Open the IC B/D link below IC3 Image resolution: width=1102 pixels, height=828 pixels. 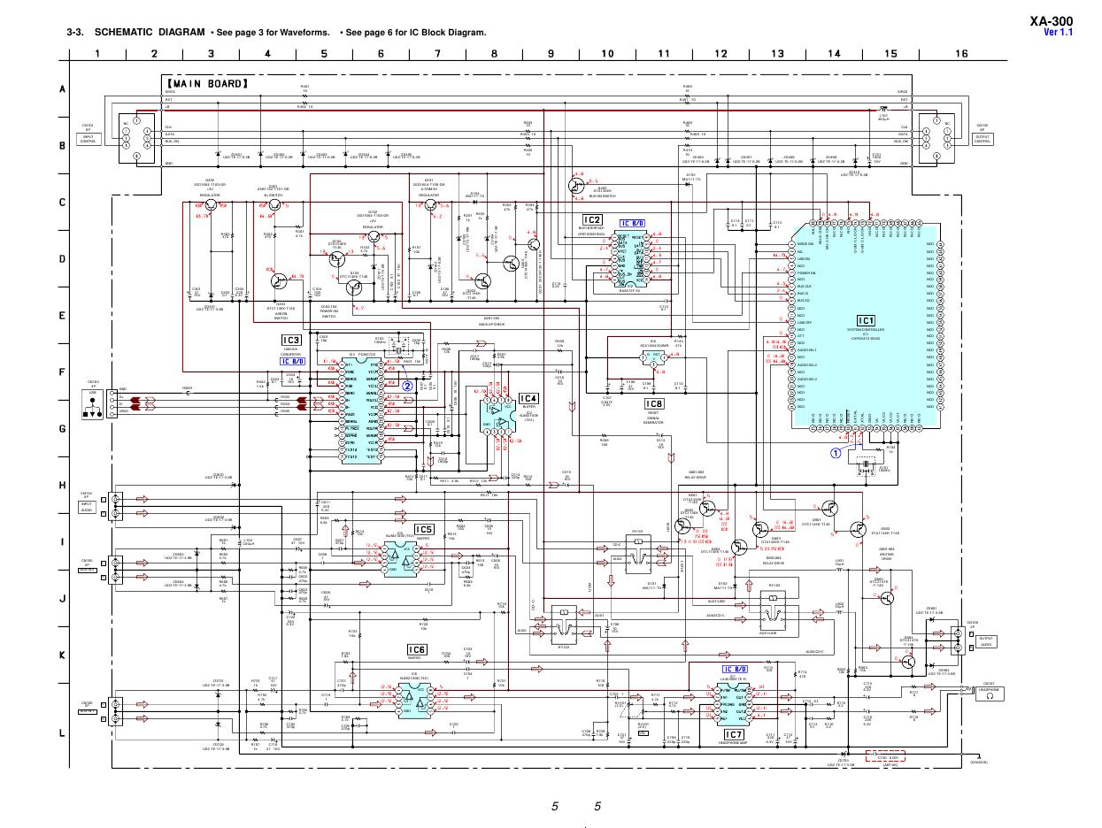pos(293,361)
